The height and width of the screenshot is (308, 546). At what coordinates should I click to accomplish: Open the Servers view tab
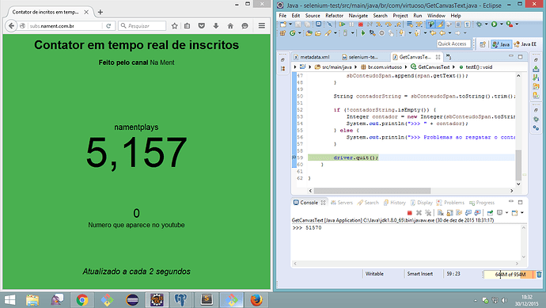[342, 203]
